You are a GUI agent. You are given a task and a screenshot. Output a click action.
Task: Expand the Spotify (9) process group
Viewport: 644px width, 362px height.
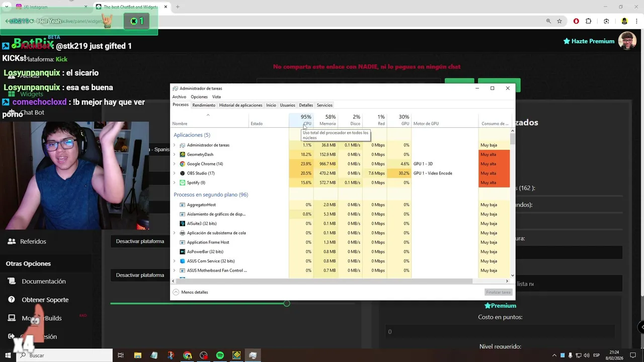click(175, 183)
